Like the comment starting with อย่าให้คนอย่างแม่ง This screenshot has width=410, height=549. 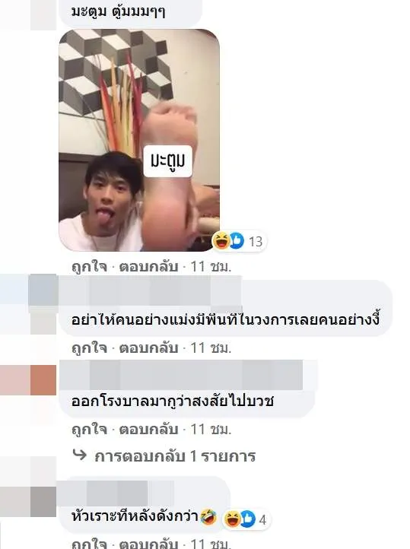coord(89,348)
